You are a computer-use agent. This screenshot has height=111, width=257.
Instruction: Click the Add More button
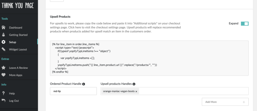225,102
